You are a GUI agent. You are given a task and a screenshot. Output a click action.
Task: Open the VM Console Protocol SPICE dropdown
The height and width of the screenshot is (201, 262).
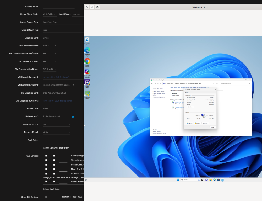tap(50, 46)
